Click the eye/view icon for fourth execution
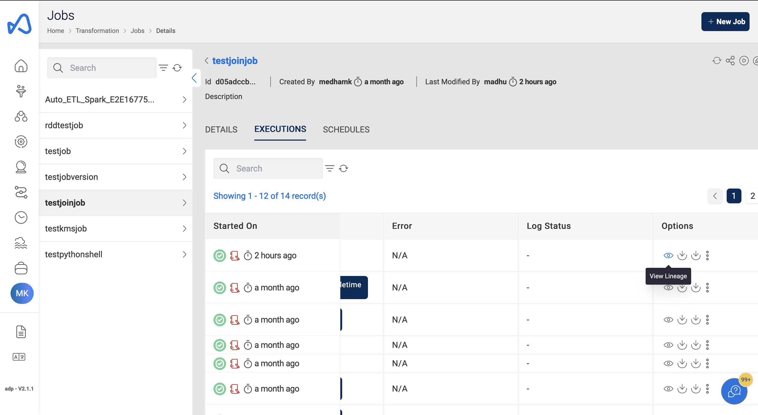 (x=668, y=345)
